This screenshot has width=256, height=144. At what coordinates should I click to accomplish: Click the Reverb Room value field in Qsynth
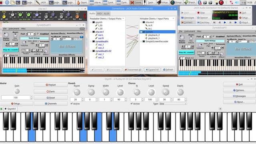[76, 100]
